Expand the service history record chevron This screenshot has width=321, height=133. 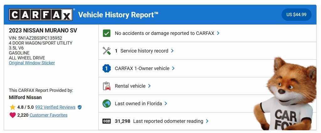coord(172,51)
